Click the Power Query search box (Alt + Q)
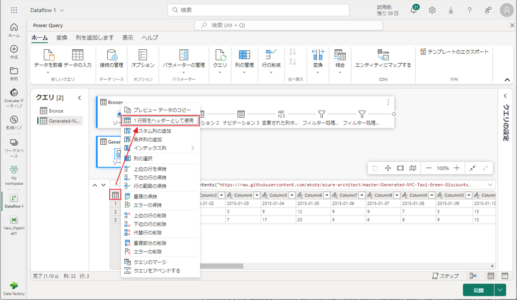 pos(289,25)
